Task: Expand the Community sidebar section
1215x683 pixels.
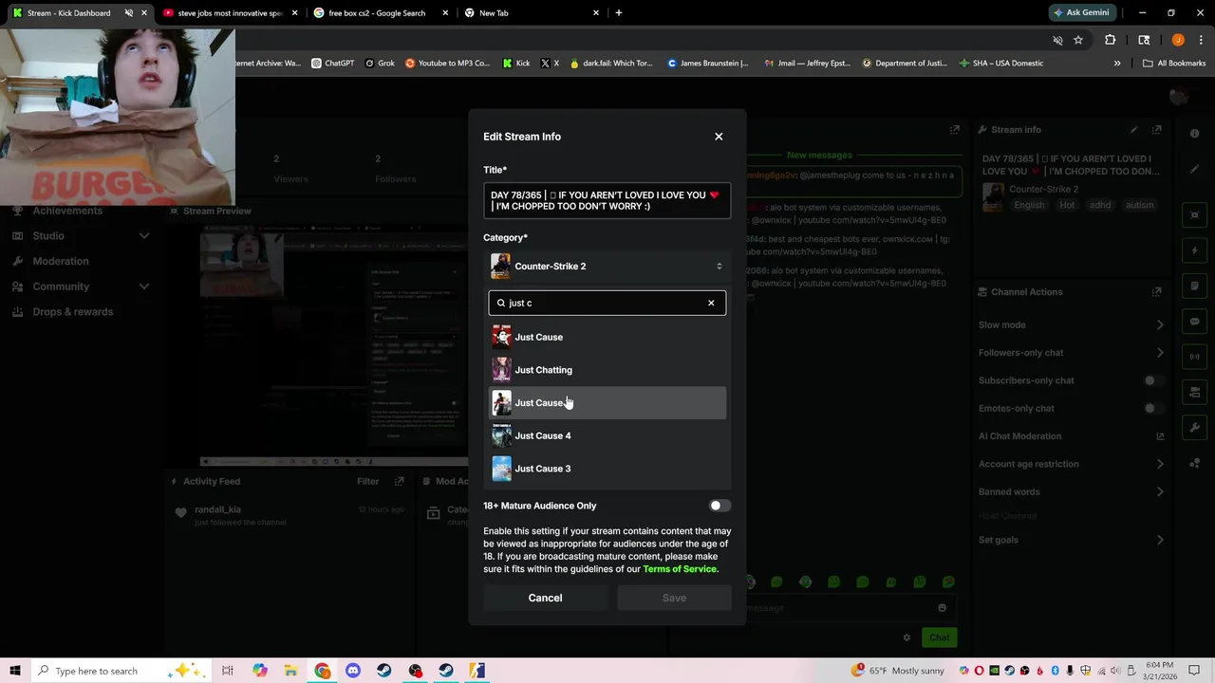Action: tap(144, 286)
